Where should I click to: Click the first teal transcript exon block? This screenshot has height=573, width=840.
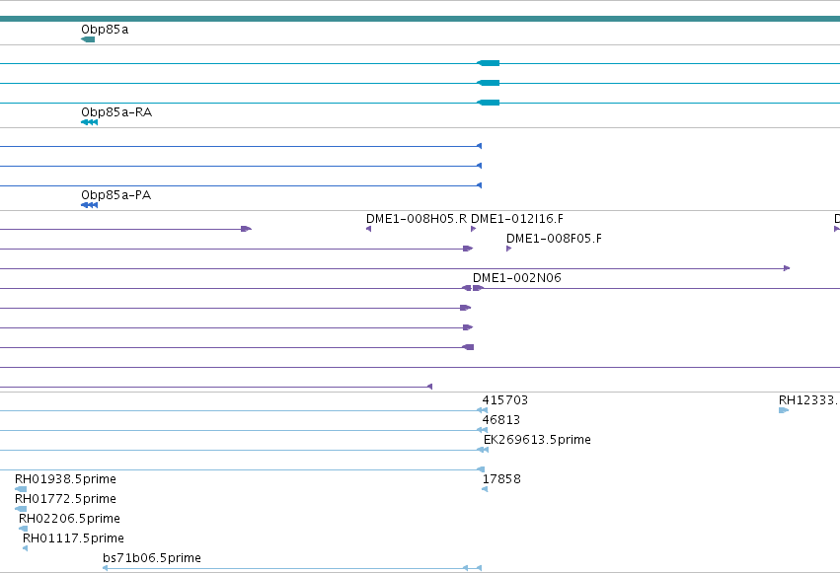click(x=488, y=64)
